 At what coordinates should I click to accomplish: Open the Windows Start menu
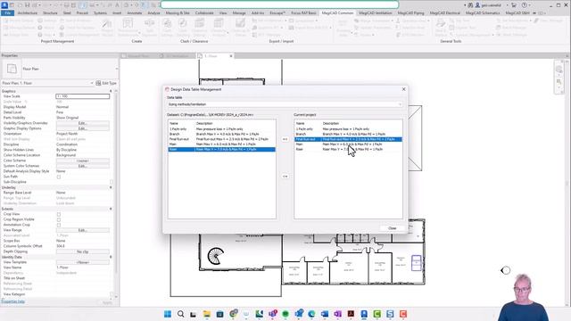[168, 314]
